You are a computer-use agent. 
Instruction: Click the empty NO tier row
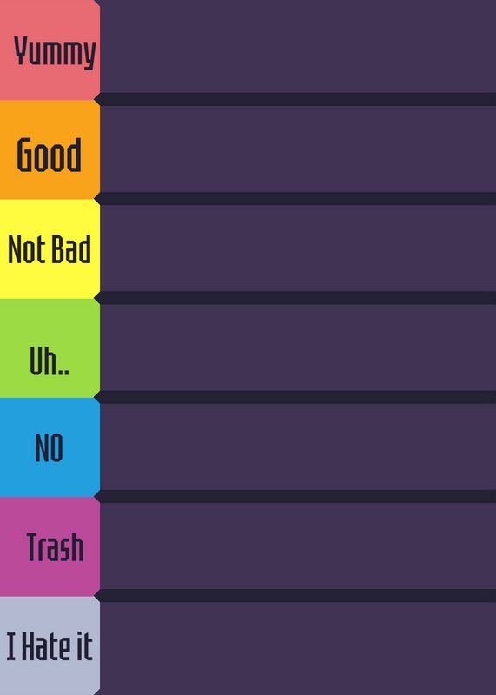pos(298,447)
